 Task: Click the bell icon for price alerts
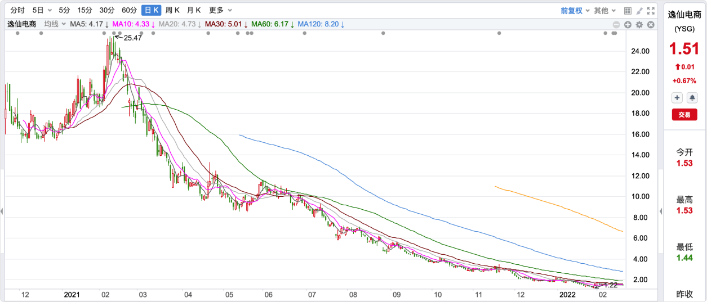click(692, 98)
